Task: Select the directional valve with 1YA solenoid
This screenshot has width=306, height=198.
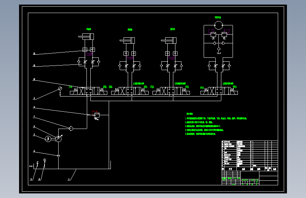Action: point(89,91)
